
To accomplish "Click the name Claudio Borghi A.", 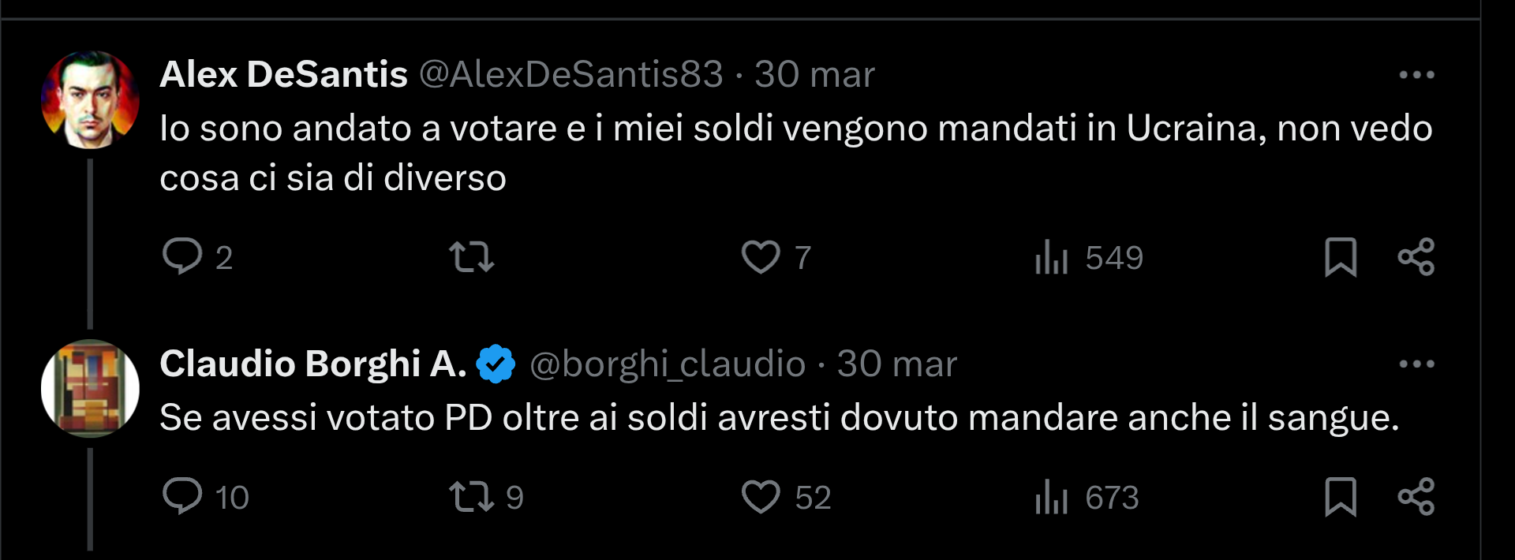I will (x=312, y=364).
